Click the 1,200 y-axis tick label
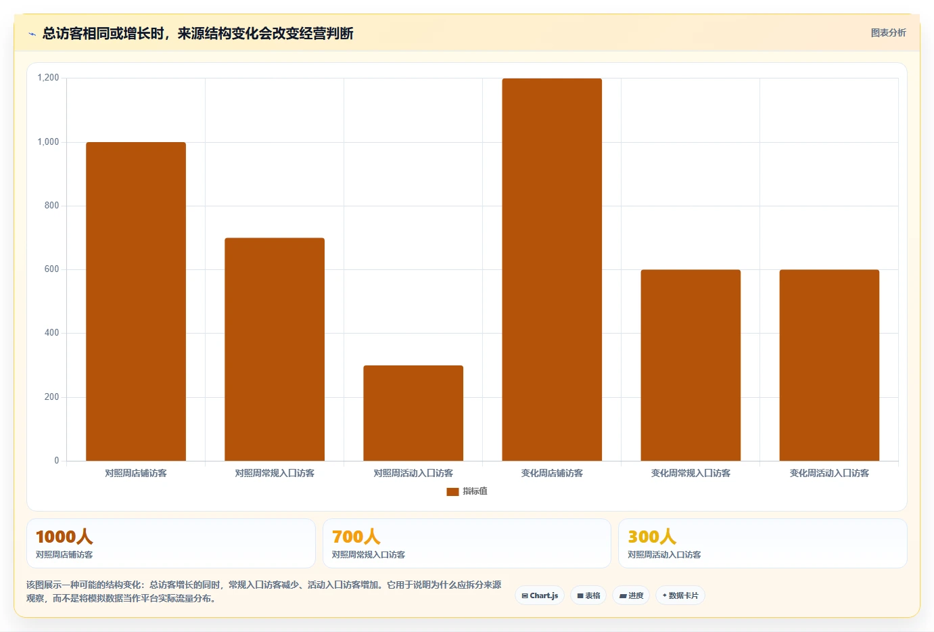The image size is (934, 632). 48,78
